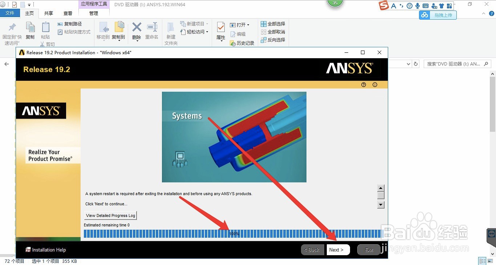This screenshot has height=265, width=496.
Task: Click the 复制 copy icon in ribbon
Action: 31,27
